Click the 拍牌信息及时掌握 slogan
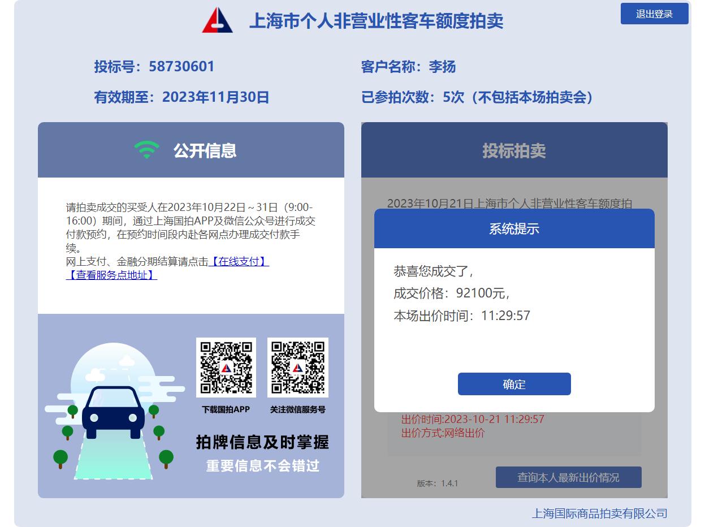 coord(262,442)
